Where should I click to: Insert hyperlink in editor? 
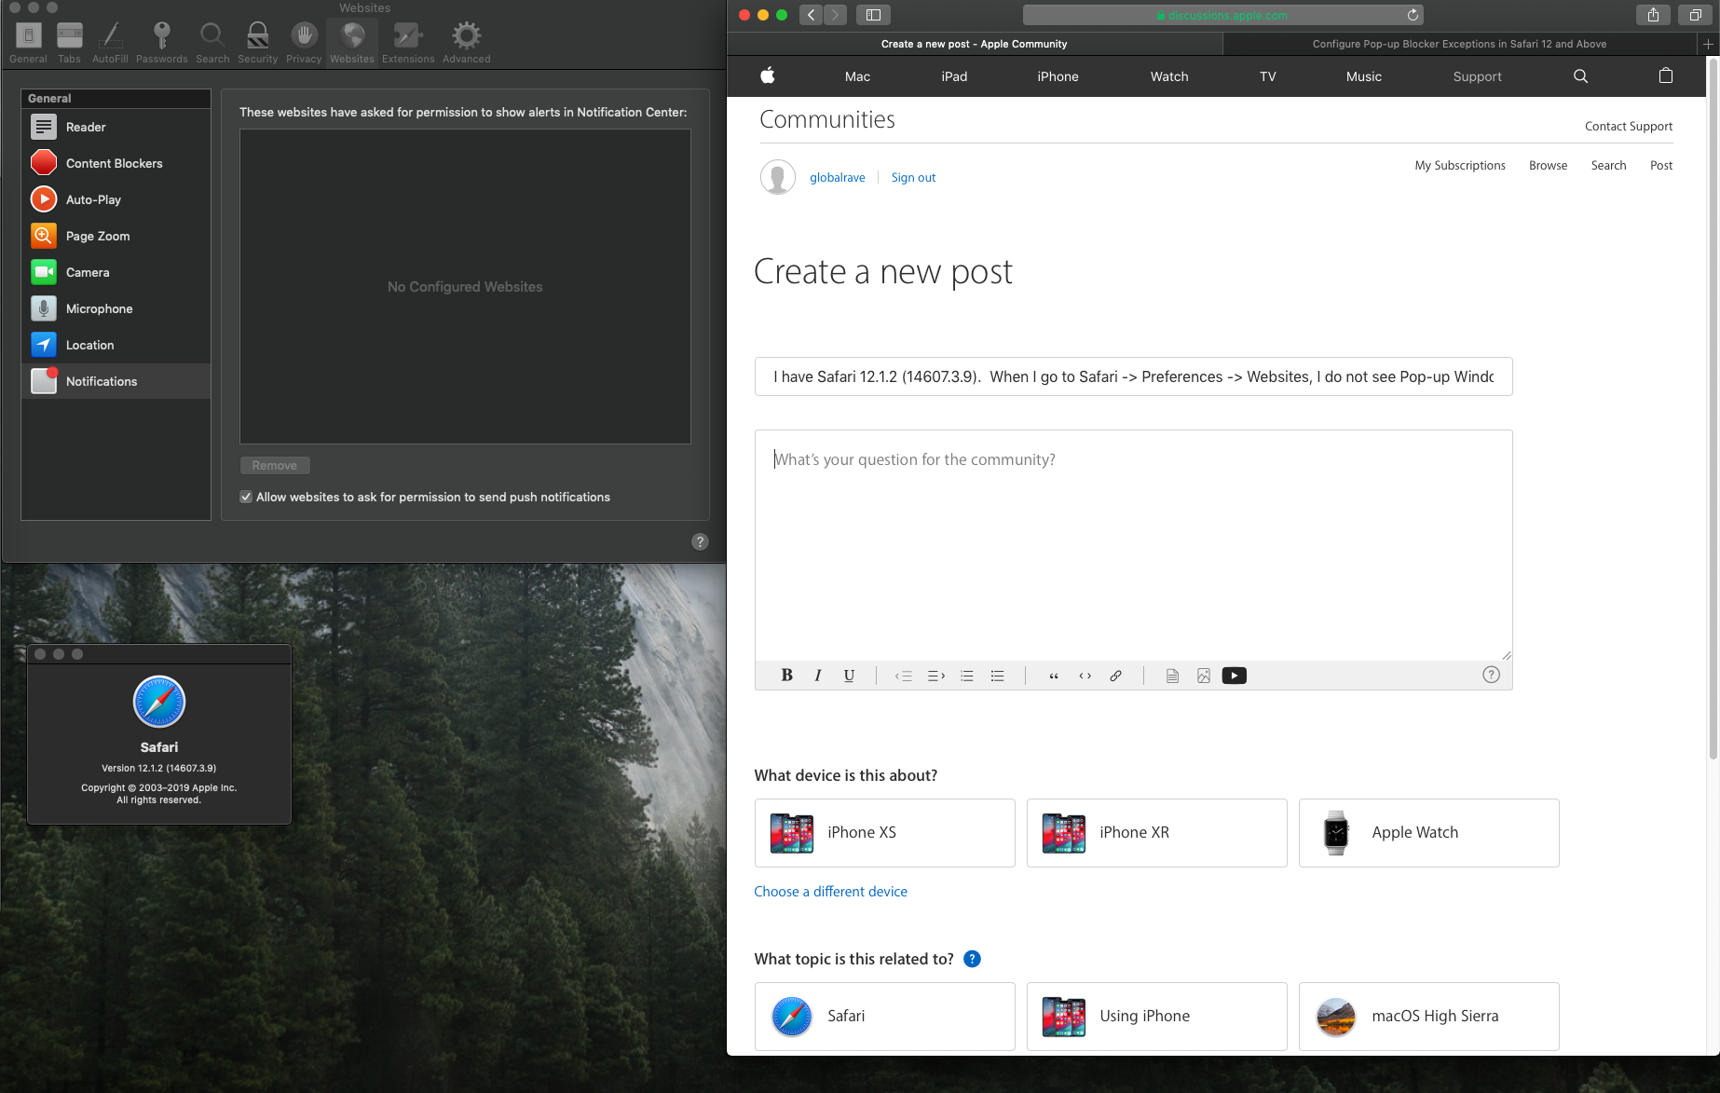click(1115, 676)
